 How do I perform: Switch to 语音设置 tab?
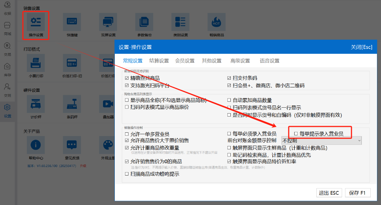click(x=270, y=60)
